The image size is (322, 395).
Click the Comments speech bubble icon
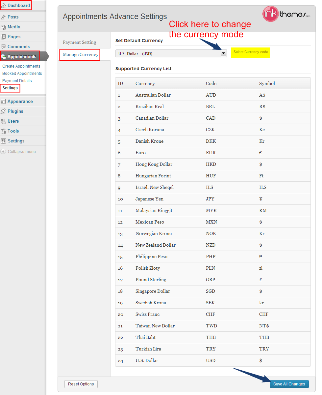click(x=3, y=46)
